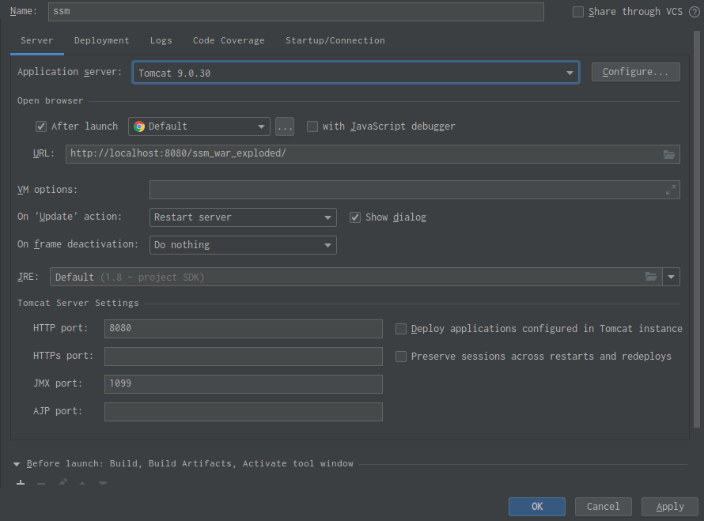Click the folder icon in JRE field

(x=650, y=277)
